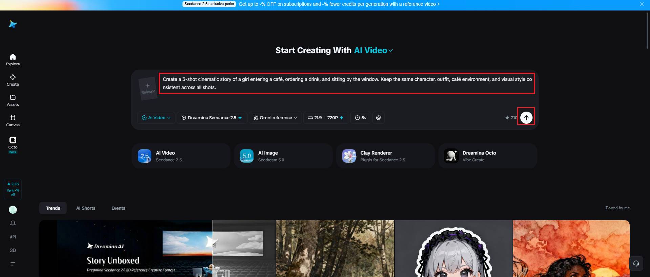Add a reference image
The width and height of the screenshot is (650, 277).
pos(148,89)
